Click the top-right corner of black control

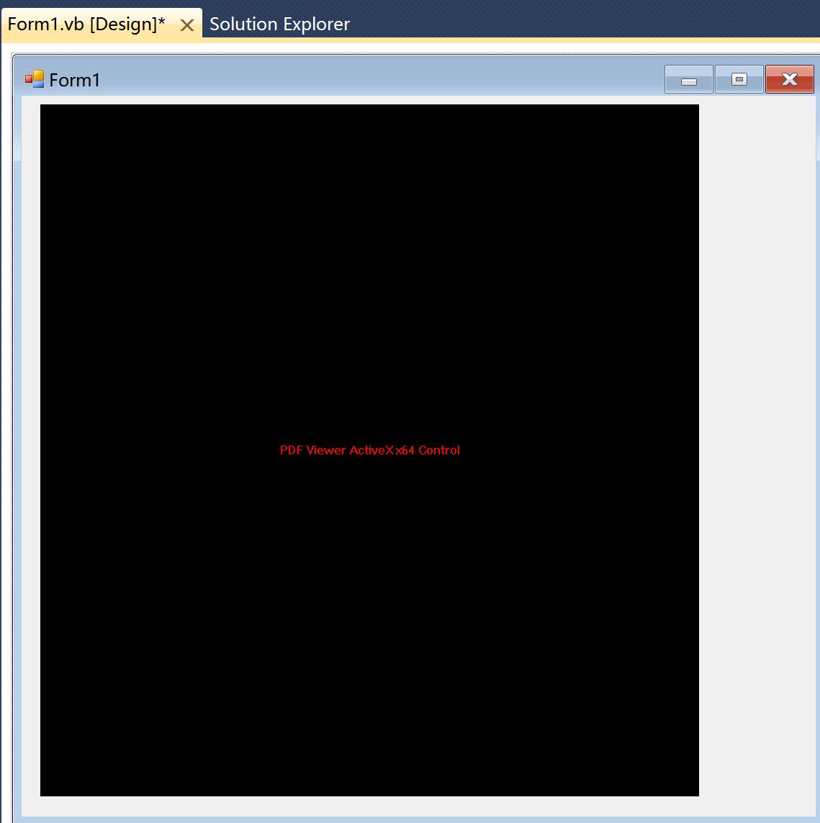pyautogui.click(x=697, y=106)
